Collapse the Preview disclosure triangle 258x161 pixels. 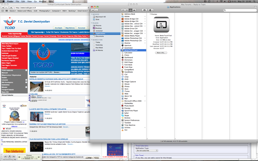pyautogui.click(x=150, y=14)
